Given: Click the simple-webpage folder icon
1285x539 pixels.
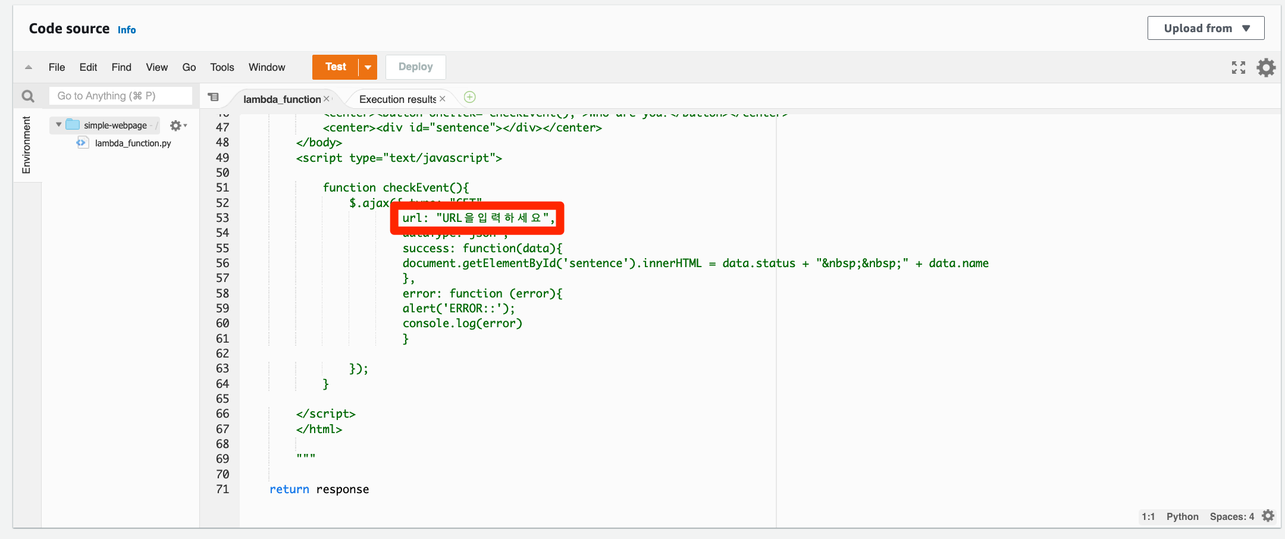Looking at the screenshot, I should click(73, 124).
